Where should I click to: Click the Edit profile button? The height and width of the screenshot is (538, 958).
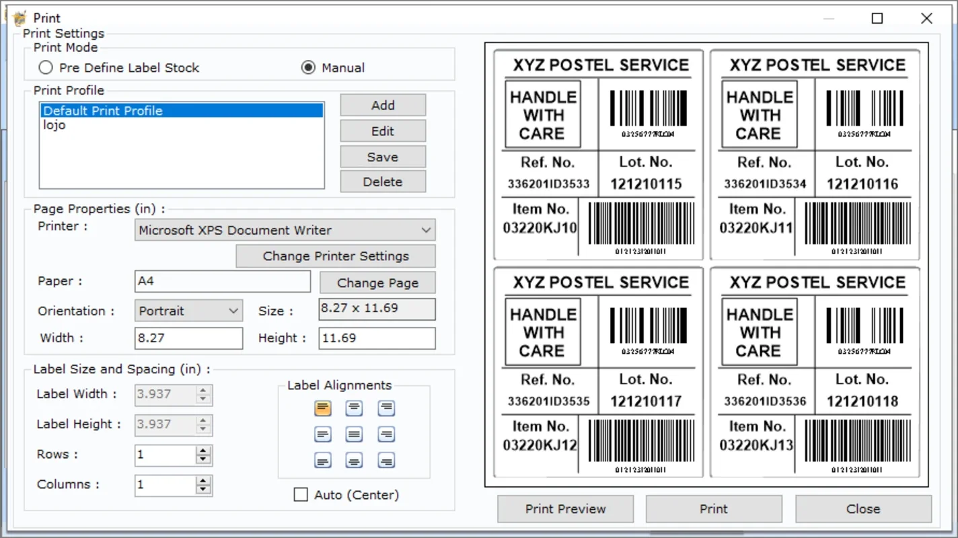(383, 131)
